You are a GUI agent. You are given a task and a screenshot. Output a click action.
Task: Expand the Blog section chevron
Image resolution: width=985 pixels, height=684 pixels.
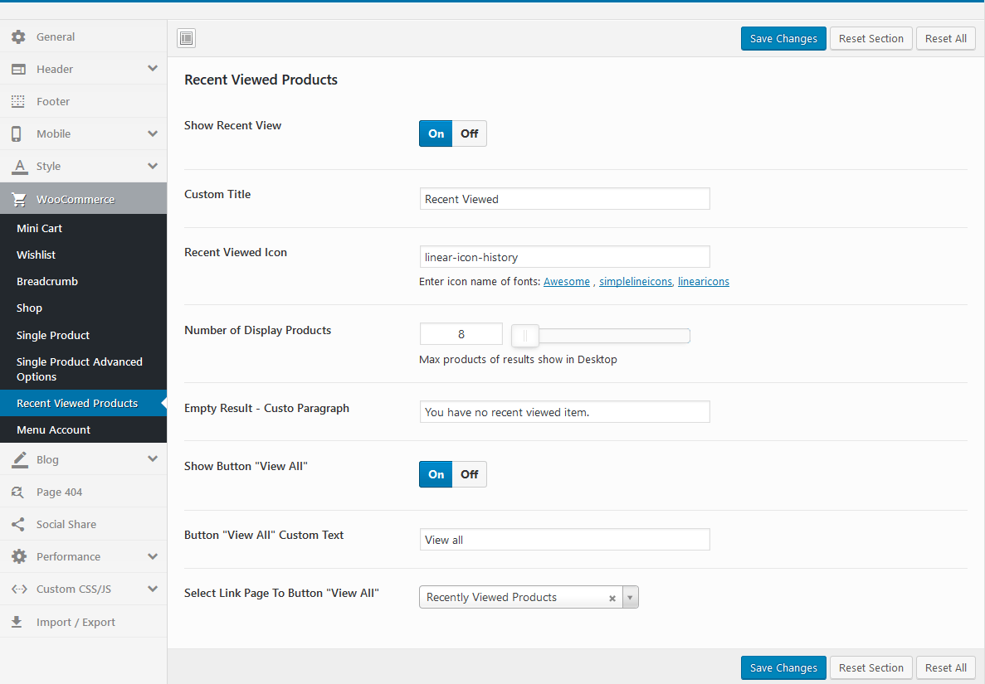coord(153,458)
